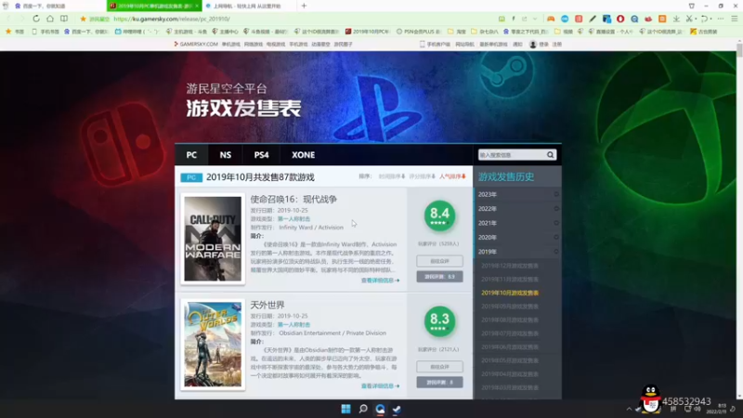Switch to the PS4 platform tab
The image size is (743, 418).
pos(261,155)
